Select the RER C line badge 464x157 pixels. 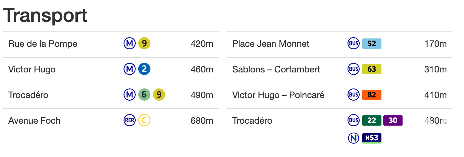tap(144, 120)
